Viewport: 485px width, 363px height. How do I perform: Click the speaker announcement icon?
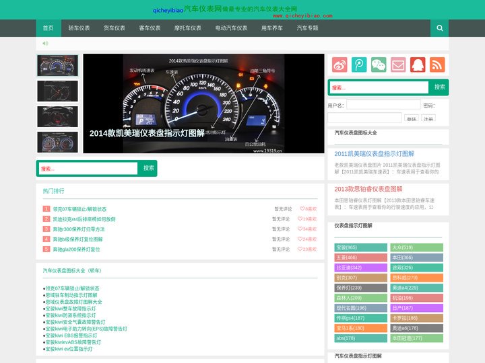pos(46,43)
